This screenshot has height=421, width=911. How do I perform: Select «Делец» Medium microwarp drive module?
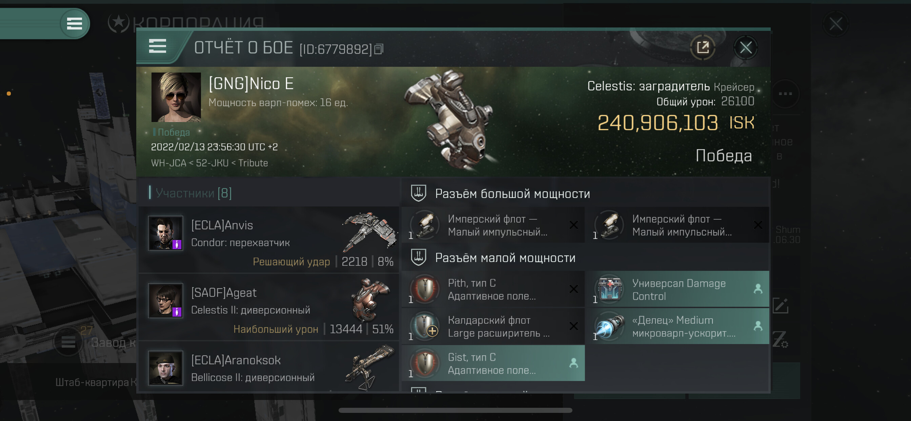[x=677, y=326]
